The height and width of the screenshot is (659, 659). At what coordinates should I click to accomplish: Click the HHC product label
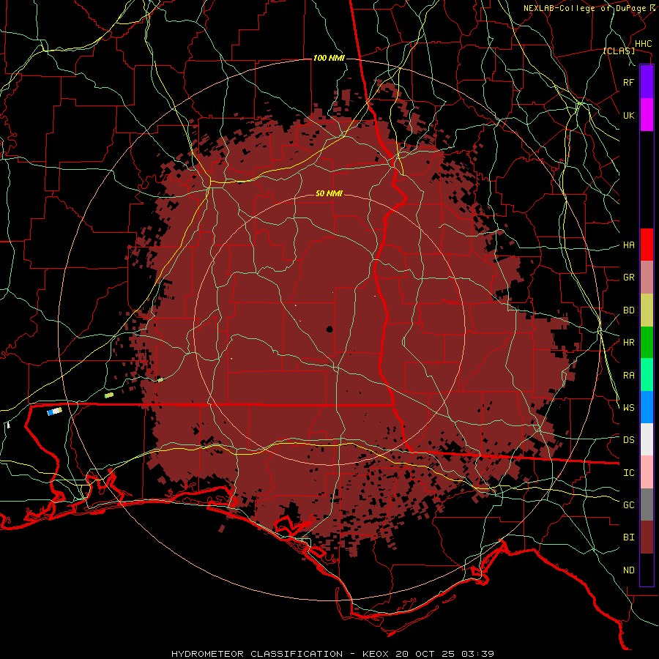click(644, 44)
